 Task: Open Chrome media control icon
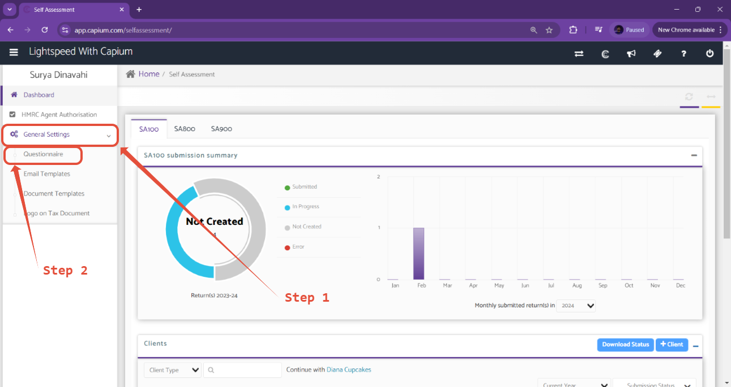598,30
